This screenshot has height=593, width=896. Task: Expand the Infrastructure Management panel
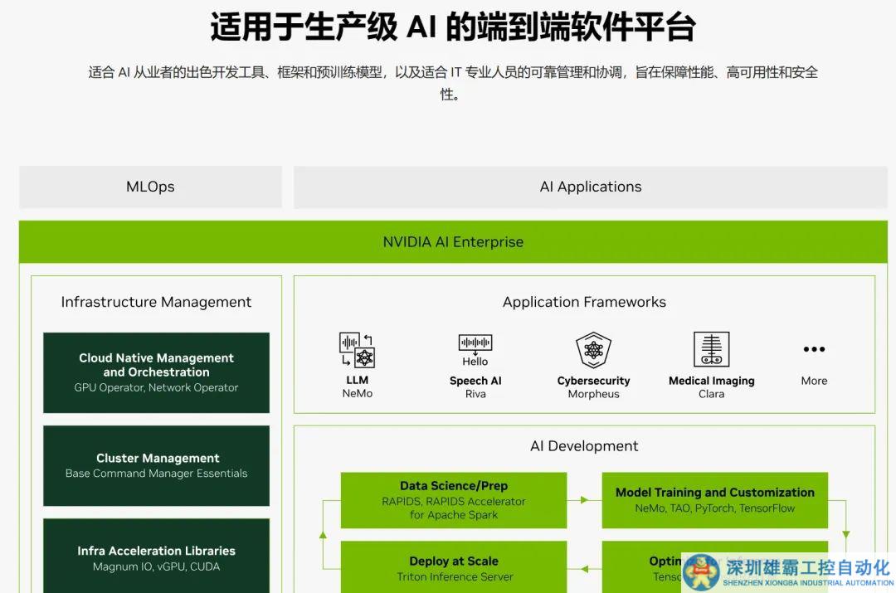coord(156,302)
